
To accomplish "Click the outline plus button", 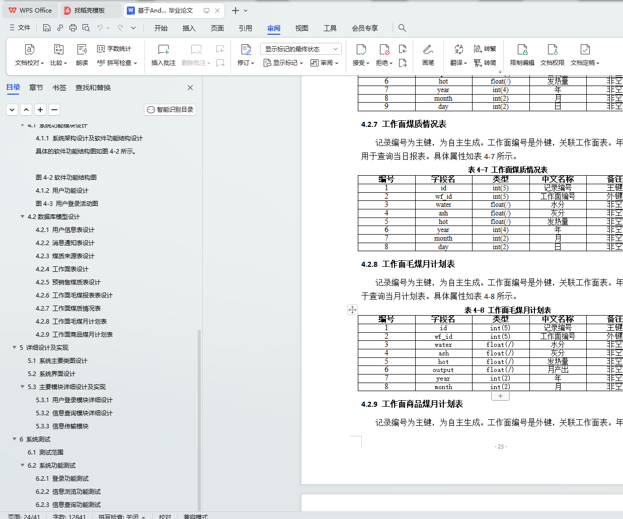I will point(40,109).
